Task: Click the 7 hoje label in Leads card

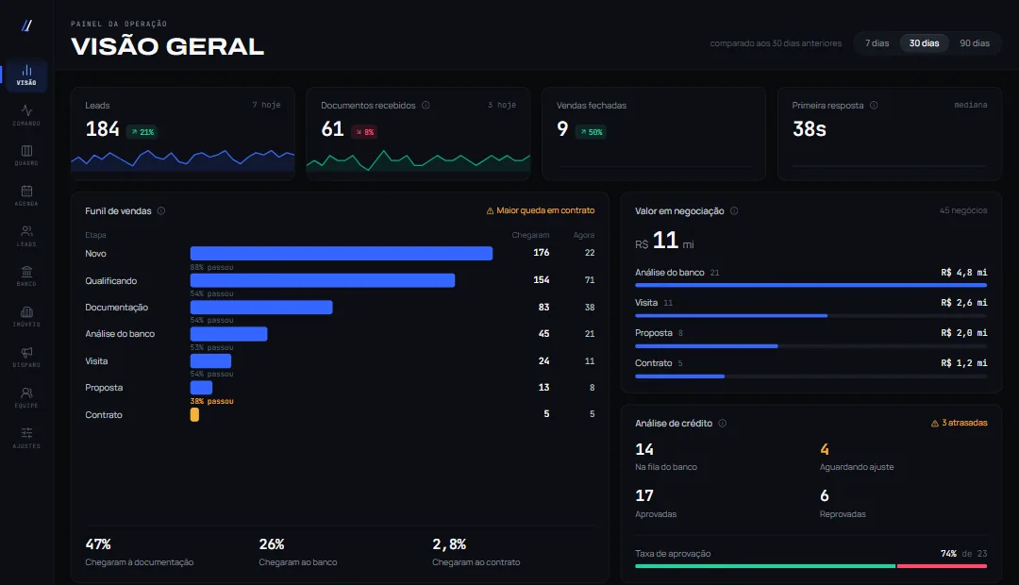Action: click(x=266, y=105)
